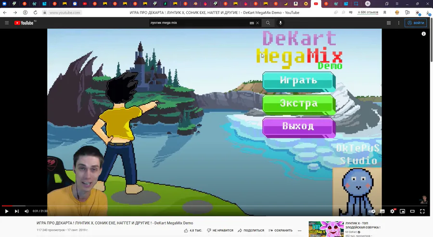Open a new browser tab

(368, 3)
